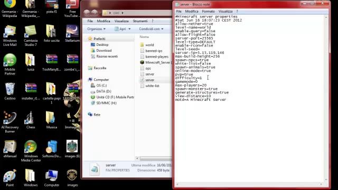The height and width of the screenshot is (190, 338).
Task: Open Visualizza menu in Explorer window
Action: pos(121,21)
